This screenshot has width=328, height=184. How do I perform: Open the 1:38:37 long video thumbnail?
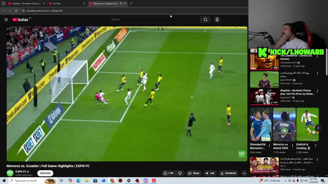pos(264,165)
